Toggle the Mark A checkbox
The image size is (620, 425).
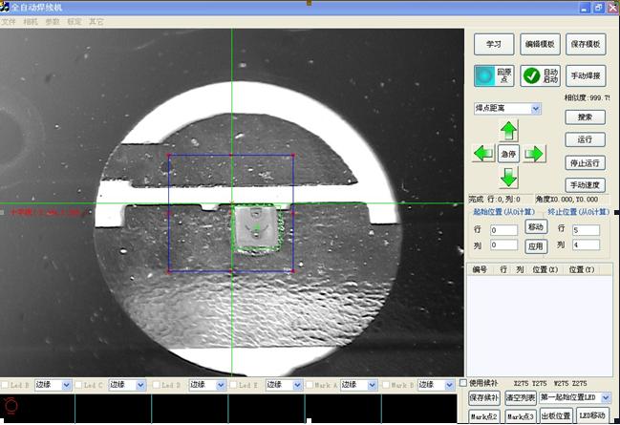309,385
